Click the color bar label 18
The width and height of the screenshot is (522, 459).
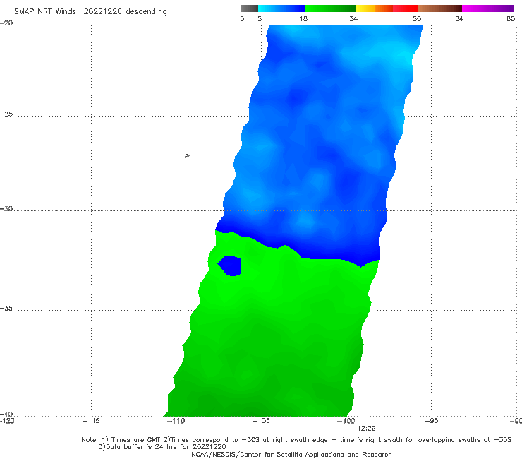click(x=303, y=18)
